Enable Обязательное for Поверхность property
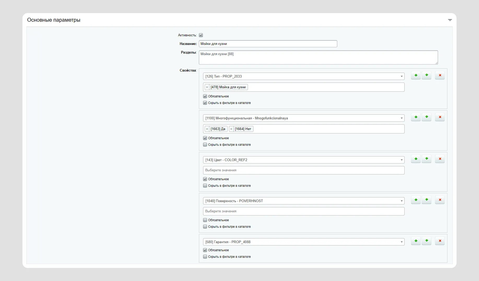 [x=205, y=220]
